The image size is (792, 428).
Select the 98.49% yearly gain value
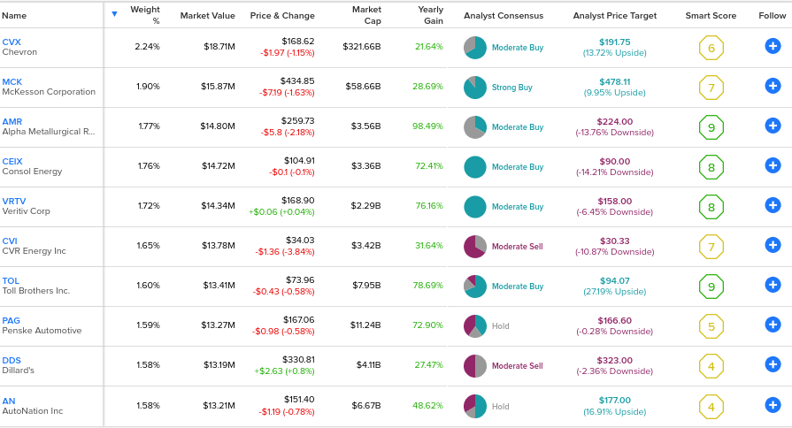(427, 126)
